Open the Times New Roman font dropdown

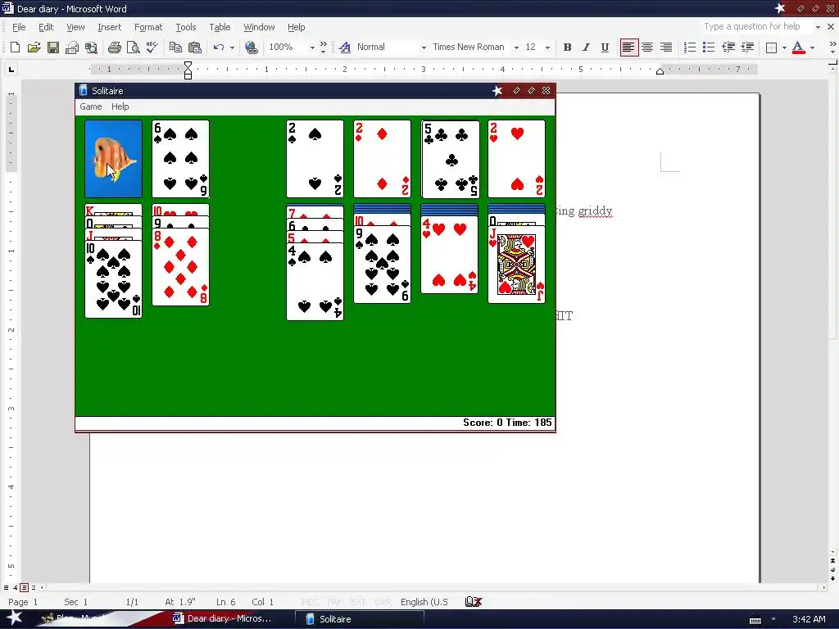[x=516, y=48]
